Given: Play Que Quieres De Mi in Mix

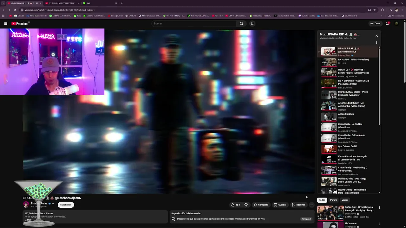Looking at the screenshot, I should coord(349,149).
